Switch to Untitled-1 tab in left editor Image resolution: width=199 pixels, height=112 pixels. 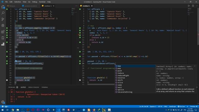[48, 6]
